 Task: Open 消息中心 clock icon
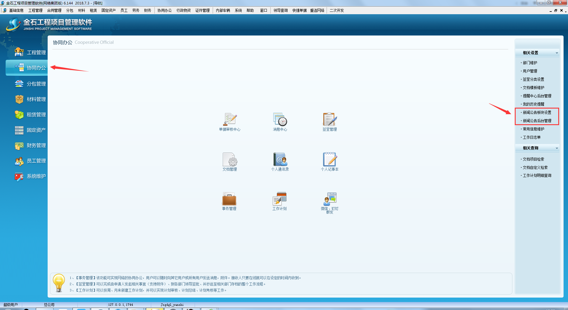click(280, 119)
